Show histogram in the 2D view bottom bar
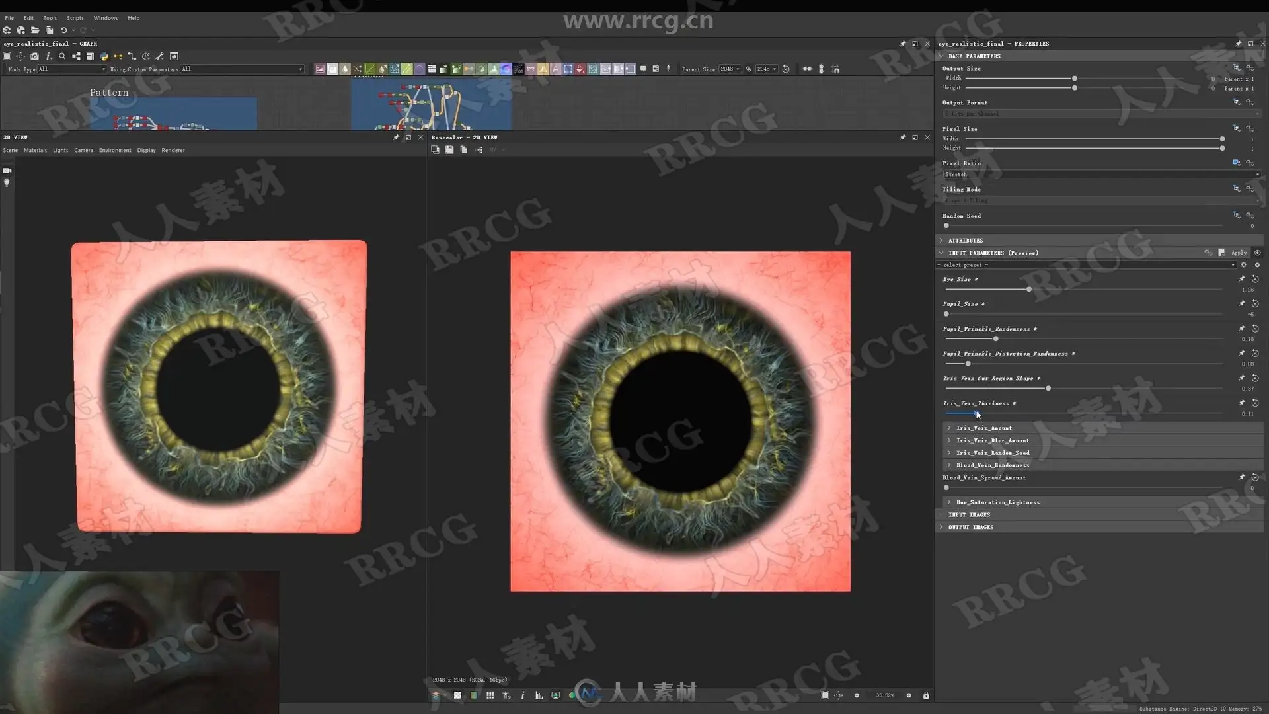Viewport: 1269px width, 714px height. tap(539, 695)
